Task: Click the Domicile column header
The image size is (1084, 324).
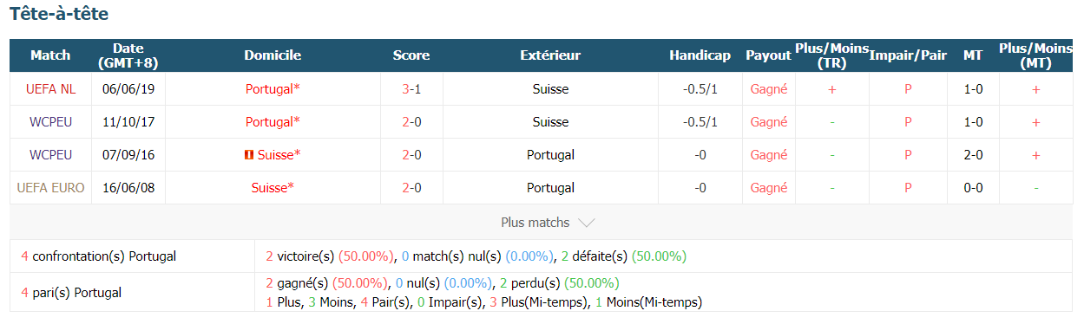Action: [x=273, y=55]
